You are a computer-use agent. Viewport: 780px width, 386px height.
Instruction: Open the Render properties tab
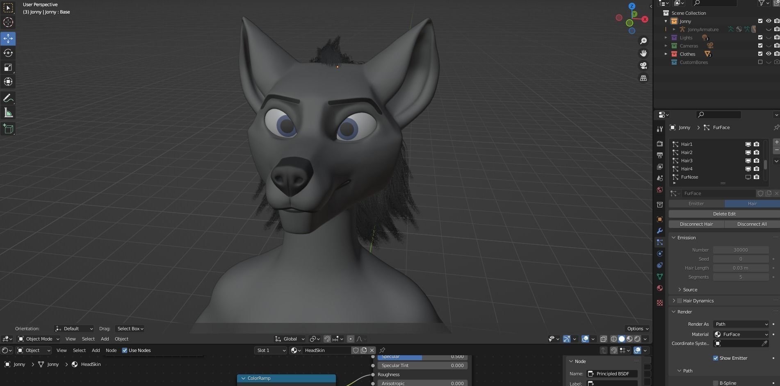click(x=660, y=144)
